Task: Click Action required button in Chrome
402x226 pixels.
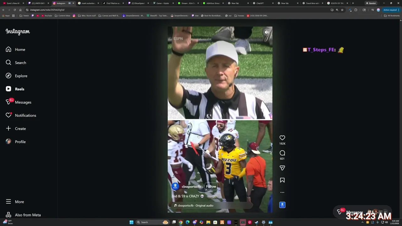Action: click(x=391, y=10)
